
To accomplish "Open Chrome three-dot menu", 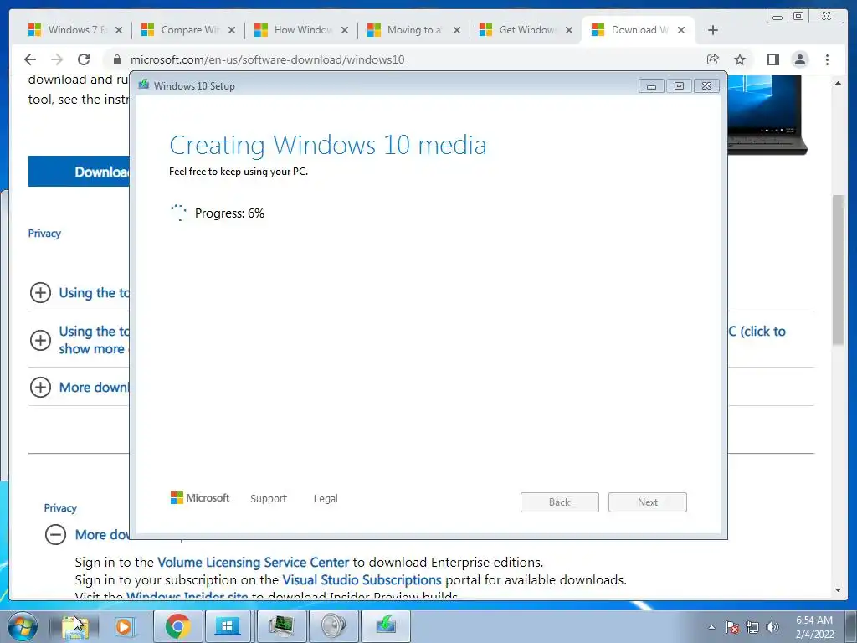I will [x=827, y=59].
